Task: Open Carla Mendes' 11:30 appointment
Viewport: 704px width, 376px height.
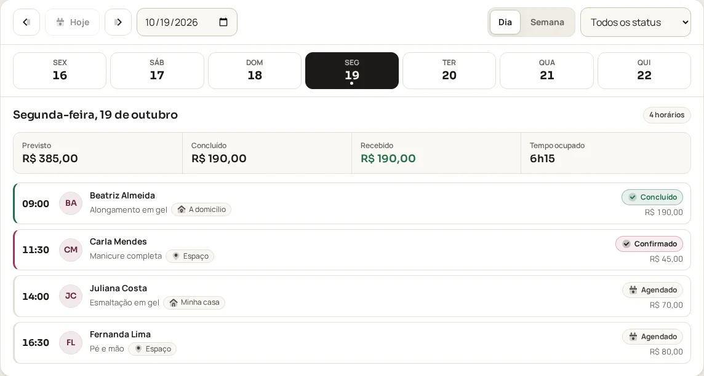Action: pyautogui.click(x=352, y=249)
